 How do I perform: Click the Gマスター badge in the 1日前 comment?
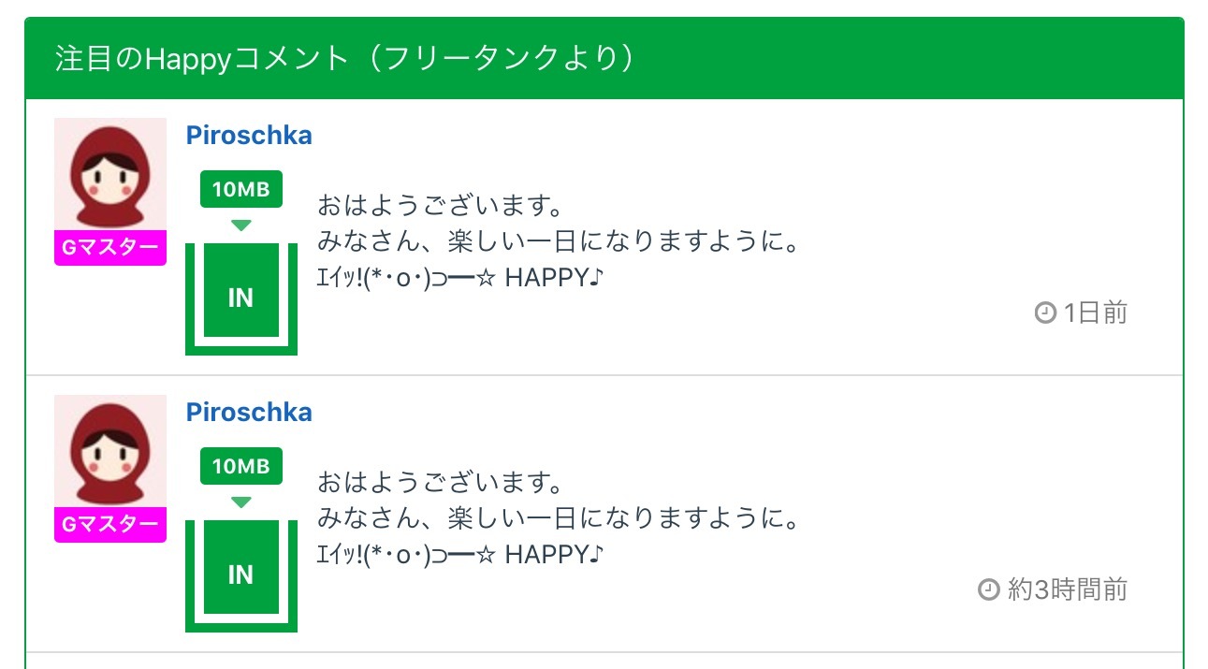(x=110, y=248)
